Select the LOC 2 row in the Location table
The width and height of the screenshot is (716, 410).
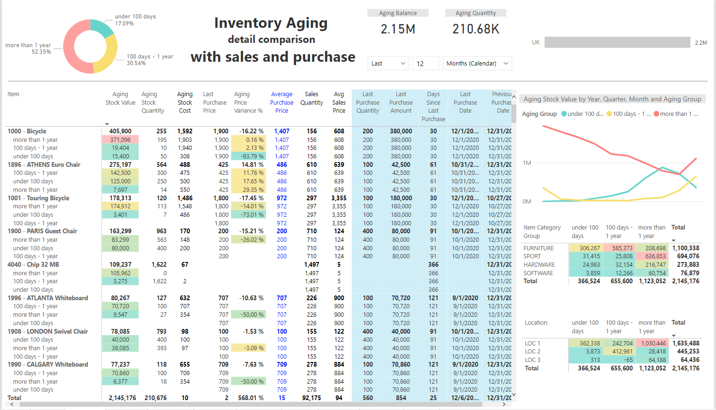(x=533, y=351)
